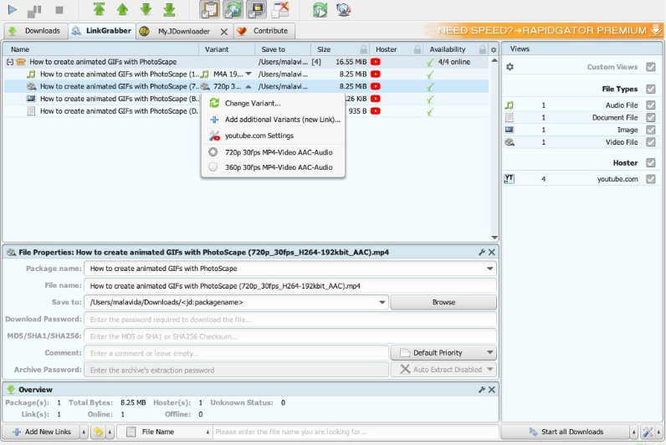The image size is (666, 445).
Task: Click the Download Password field
Action: pos(290,320)
